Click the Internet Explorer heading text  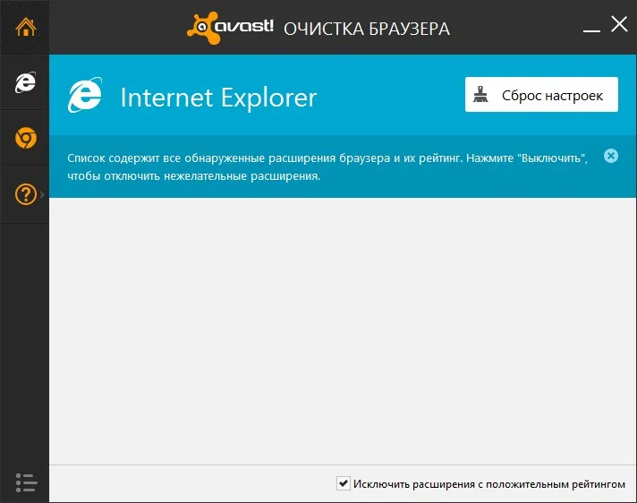218,98
